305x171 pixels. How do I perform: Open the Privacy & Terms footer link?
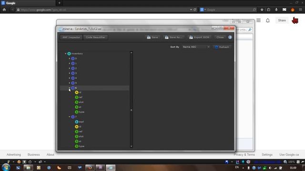(244, 154)
